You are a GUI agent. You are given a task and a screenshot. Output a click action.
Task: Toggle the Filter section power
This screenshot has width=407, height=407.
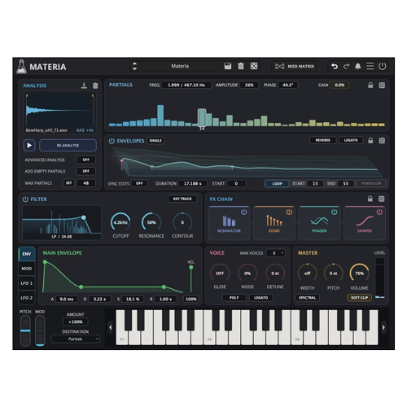pos(25,199)
